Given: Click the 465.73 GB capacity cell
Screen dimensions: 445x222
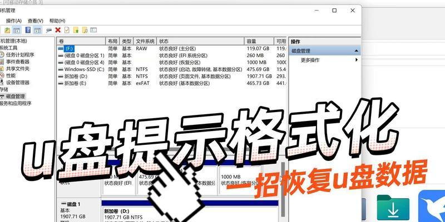Looking at the screenshot, I should point(258,84).
